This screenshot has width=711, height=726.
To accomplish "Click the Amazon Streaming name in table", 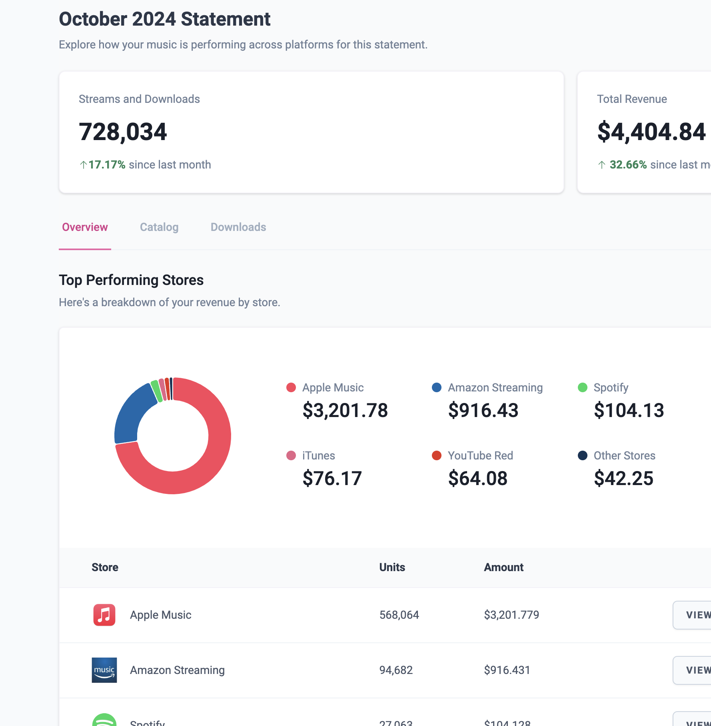I will pos(177,670).
